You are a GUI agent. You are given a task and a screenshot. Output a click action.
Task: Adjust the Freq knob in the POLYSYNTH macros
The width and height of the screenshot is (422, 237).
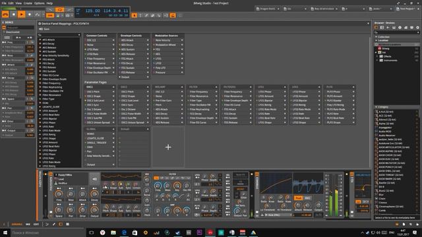click(59, 194)
